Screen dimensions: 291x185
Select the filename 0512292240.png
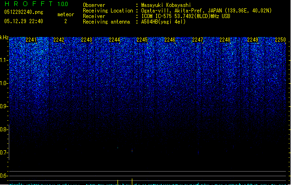[x=24, y=12]
